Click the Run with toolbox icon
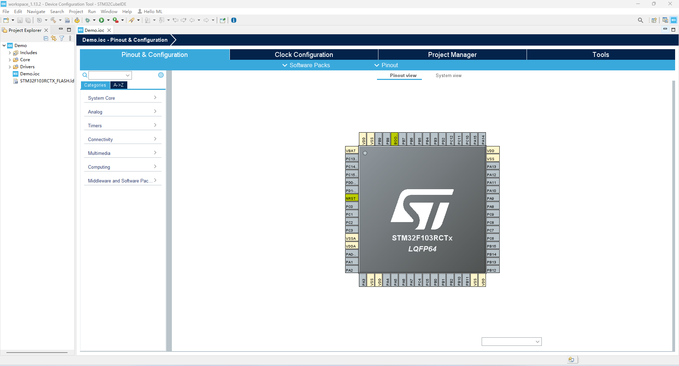Image resolution: width=679 pixels, height=366 pixels. [115, 20]
